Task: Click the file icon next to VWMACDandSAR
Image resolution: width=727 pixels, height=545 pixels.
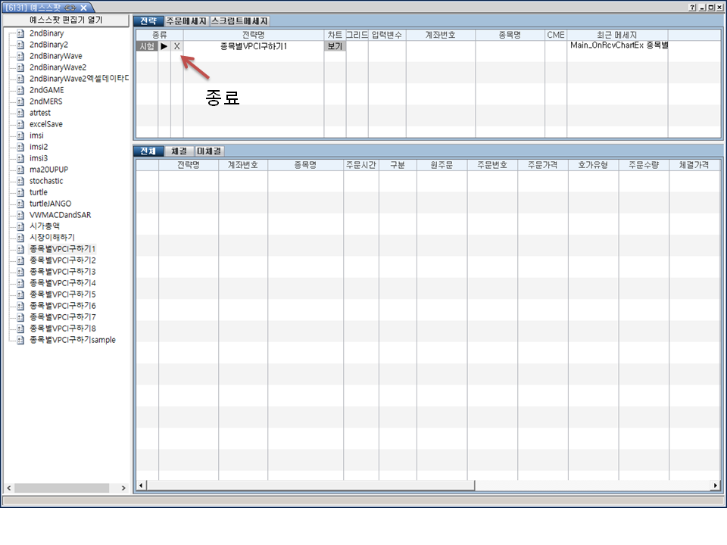Action: [20, 215]
